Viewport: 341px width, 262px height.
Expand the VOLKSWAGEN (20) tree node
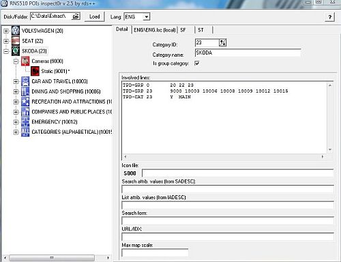[6, 31]
